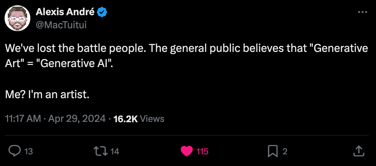Click the Apr 29, 2024 date
Viewport: 376px width, 166px height.
point(77,119)
